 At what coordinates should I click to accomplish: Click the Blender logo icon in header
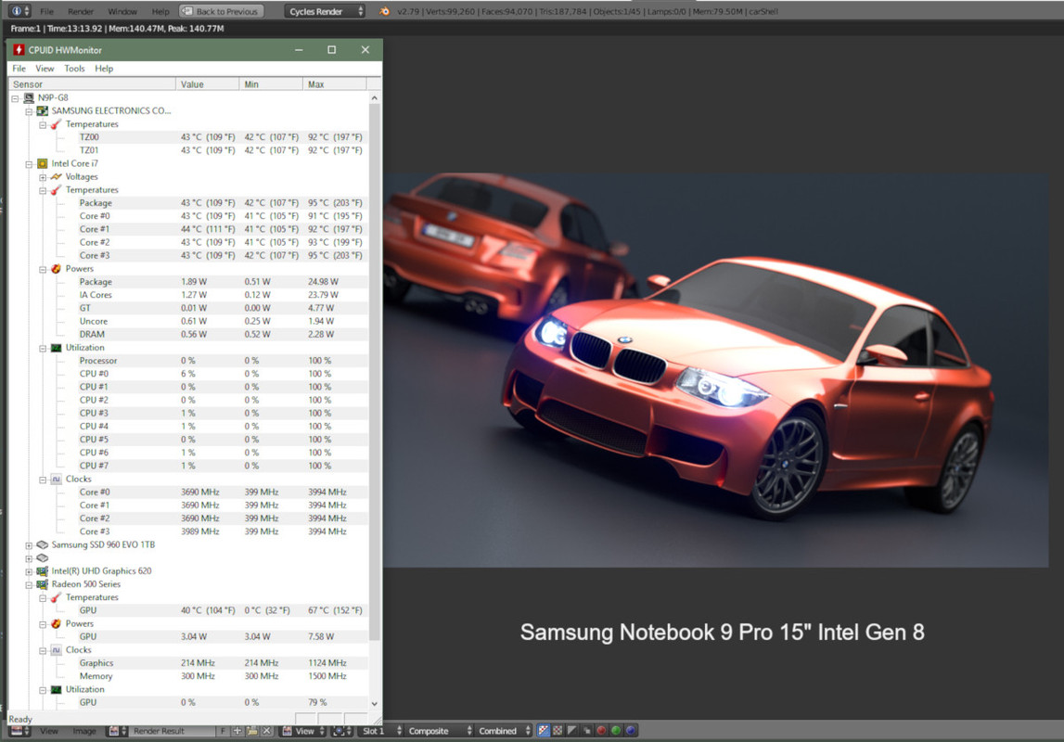[x=385, y=11]
